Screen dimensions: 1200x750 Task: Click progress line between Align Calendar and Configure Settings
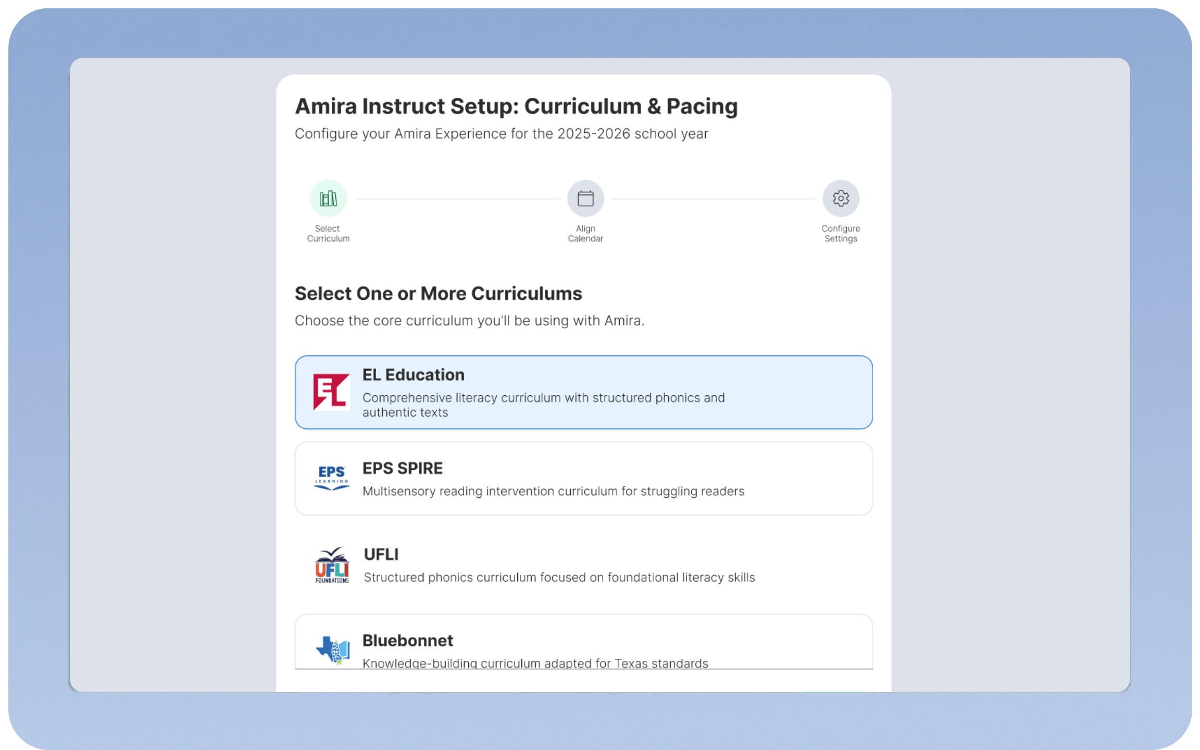click(712, 199)
